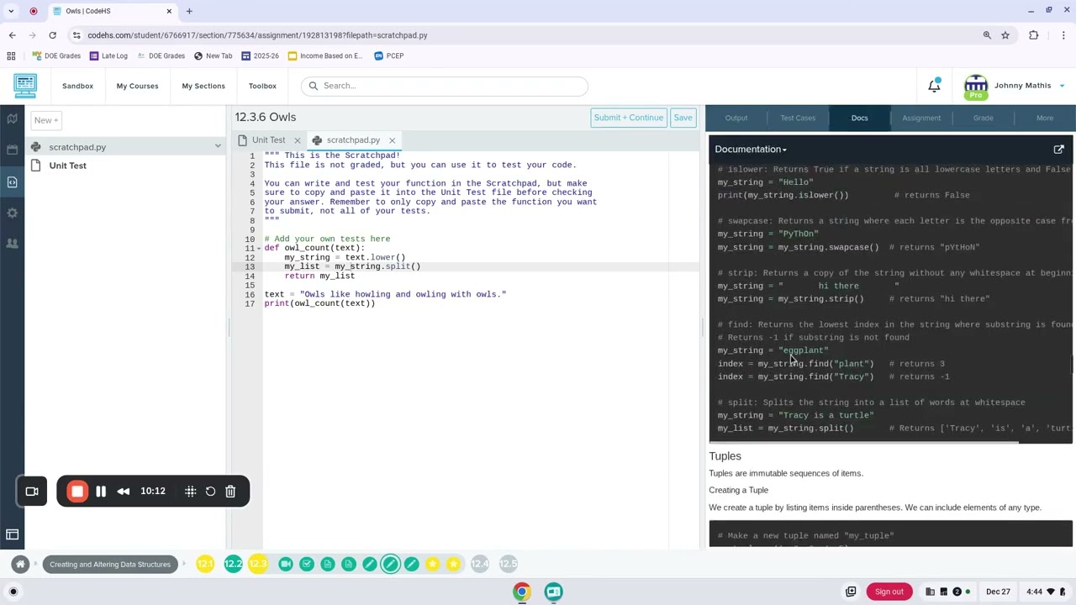Click Sign out in the shelf

click(889, 592)
